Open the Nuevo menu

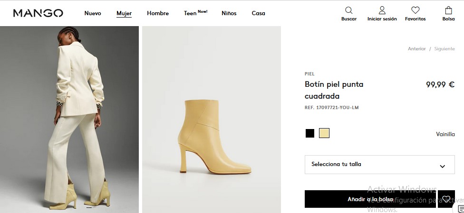[93, 13]
